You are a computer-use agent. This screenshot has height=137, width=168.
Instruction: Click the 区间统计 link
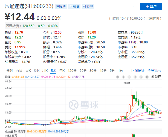(137, 71)
